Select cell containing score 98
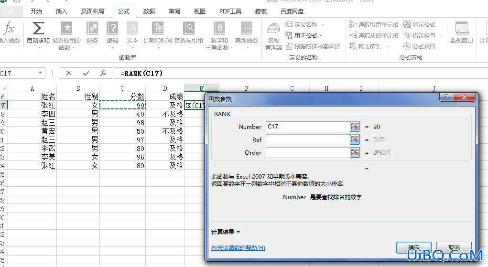Viewport: 488px width, 267px height. pos(122,123)
